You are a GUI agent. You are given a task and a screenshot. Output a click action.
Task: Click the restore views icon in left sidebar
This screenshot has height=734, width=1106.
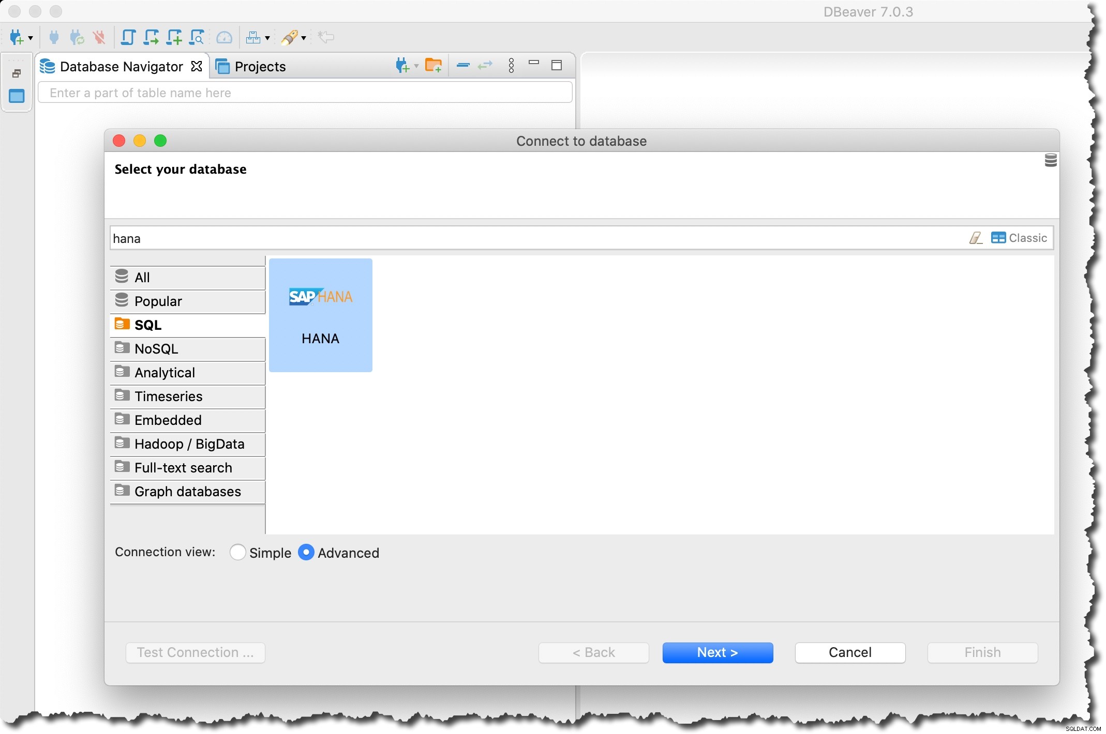point(17,74)
